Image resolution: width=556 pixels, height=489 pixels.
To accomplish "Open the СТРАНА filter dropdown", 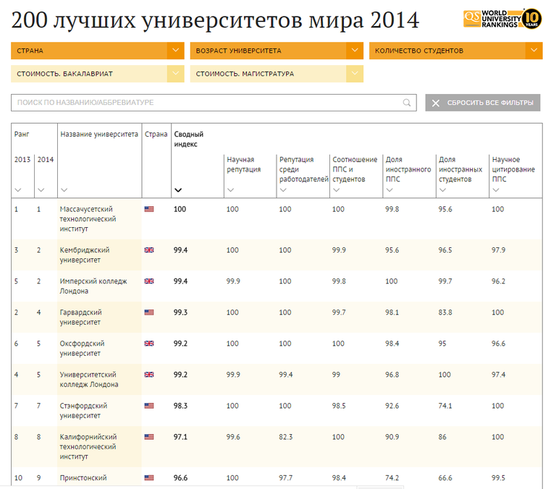I will pos(98,51).
